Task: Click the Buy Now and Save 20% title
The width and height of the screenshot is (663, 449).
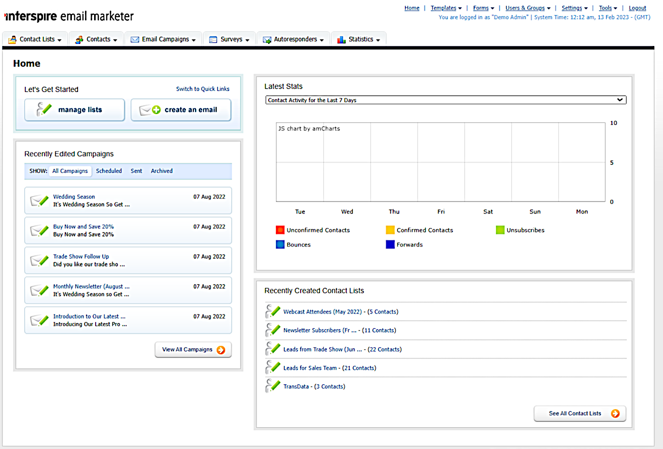Action: (84, 227)
